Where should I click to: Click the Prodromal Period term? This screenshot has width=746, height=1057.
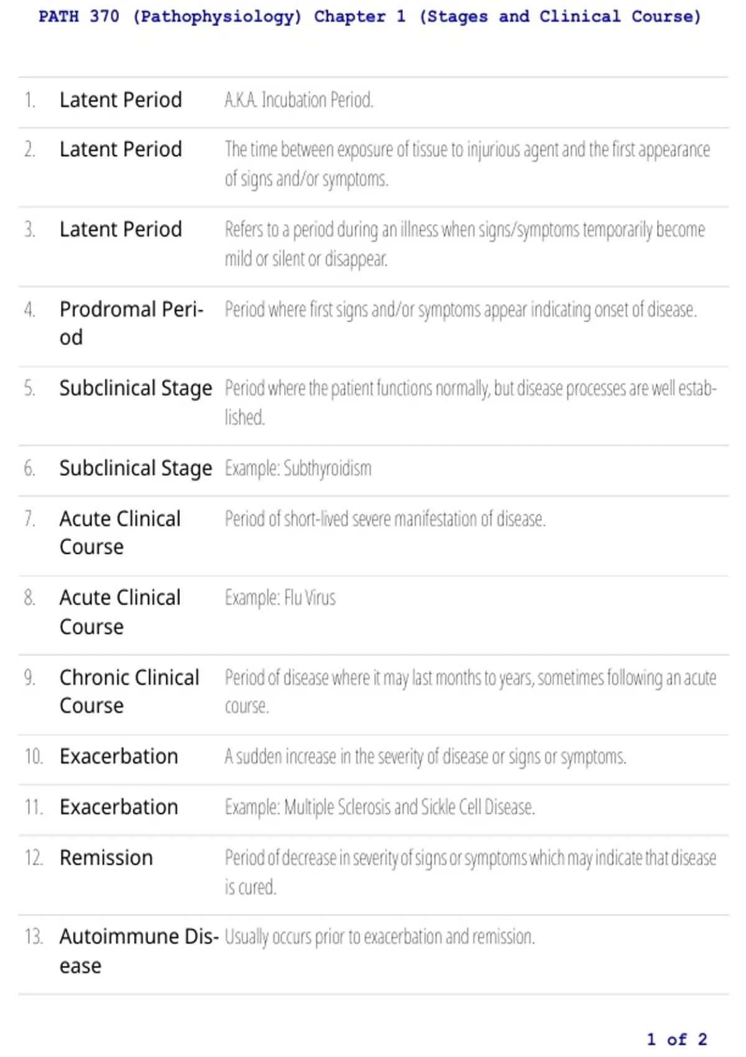[132, 323]
